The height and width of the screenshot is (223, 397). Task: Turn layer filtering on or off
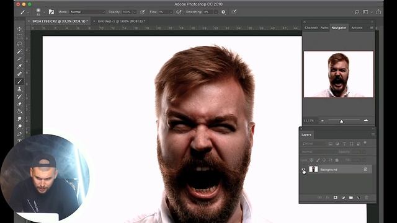[365, 143]
